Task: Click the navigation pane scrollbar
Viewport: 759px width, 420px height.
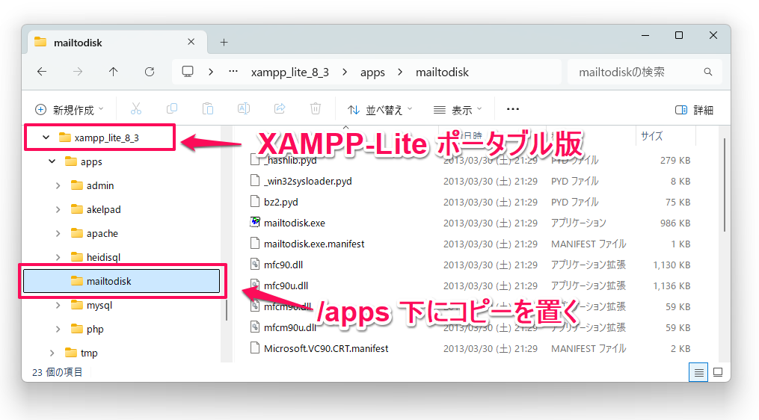Action: tap(226, 309)
